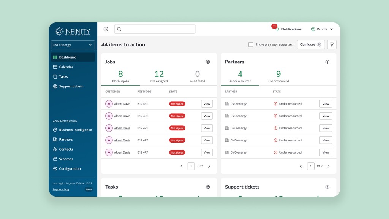The image size is (389, 219).
Task: Open the filter funnel icon
Action: [332, 44]
